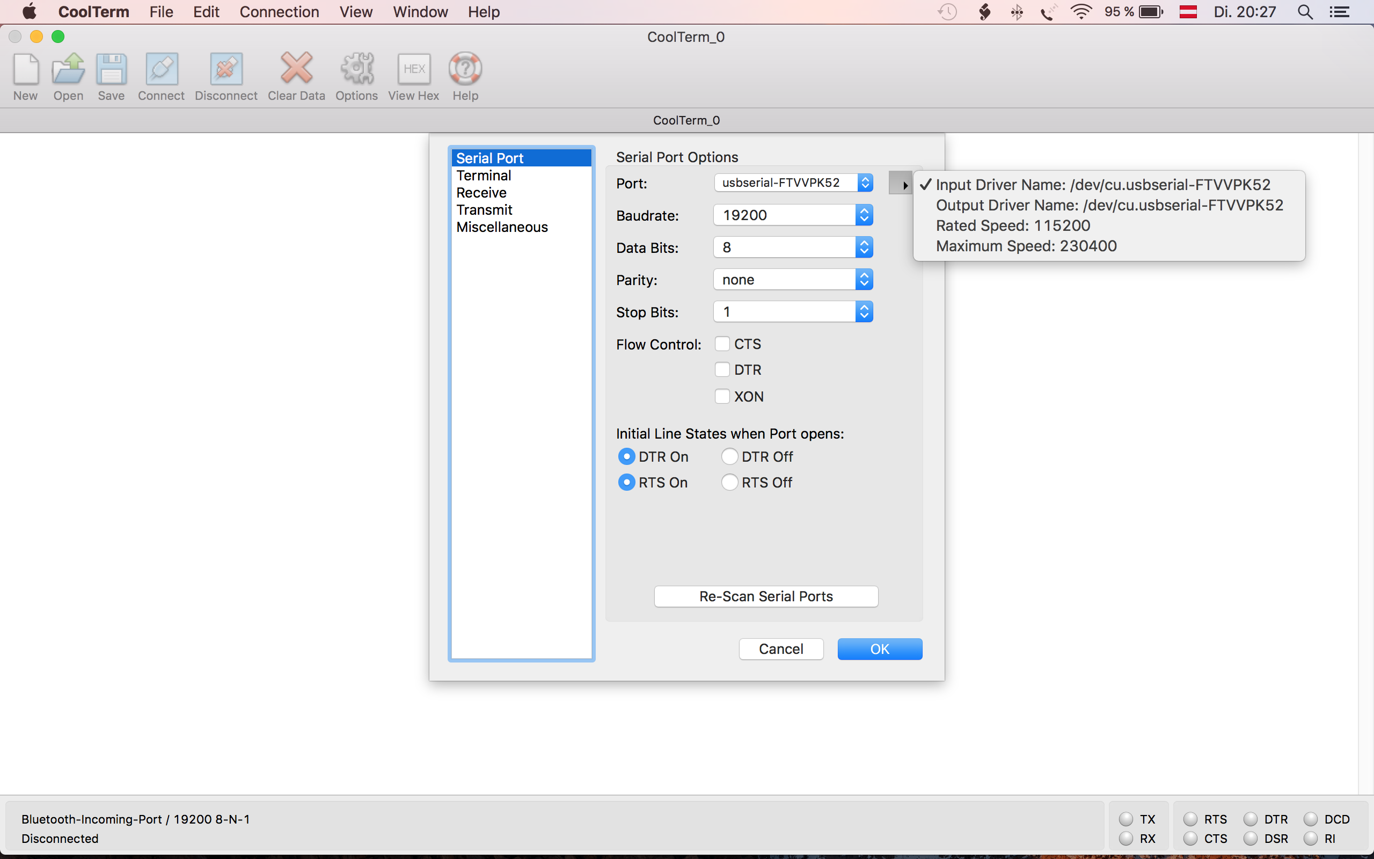Image resolution: width=1374 pixels, height=859 pixels.
Task: Open the Options gear icon
Action: 356,69
